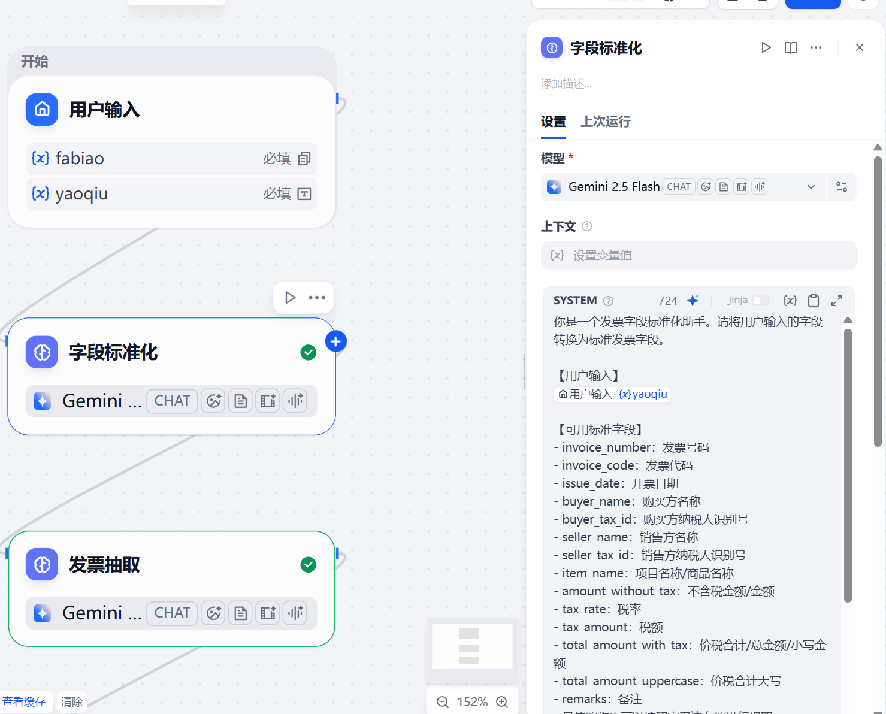
Task: Click the green success checkmark on 发票抽取
Action: coord(309,564)
